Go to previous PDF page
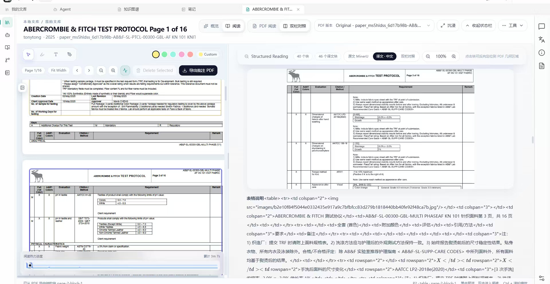Screen dimensions: 550x284 77,70
